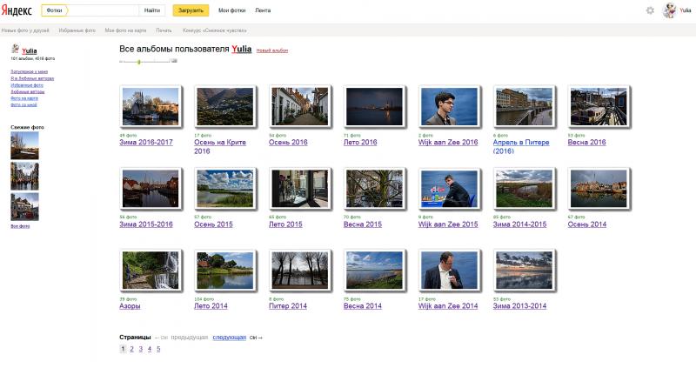Go to page 2 in pagination
The width and height of the screenshot is (696, 368).
[x=132, y=349]
